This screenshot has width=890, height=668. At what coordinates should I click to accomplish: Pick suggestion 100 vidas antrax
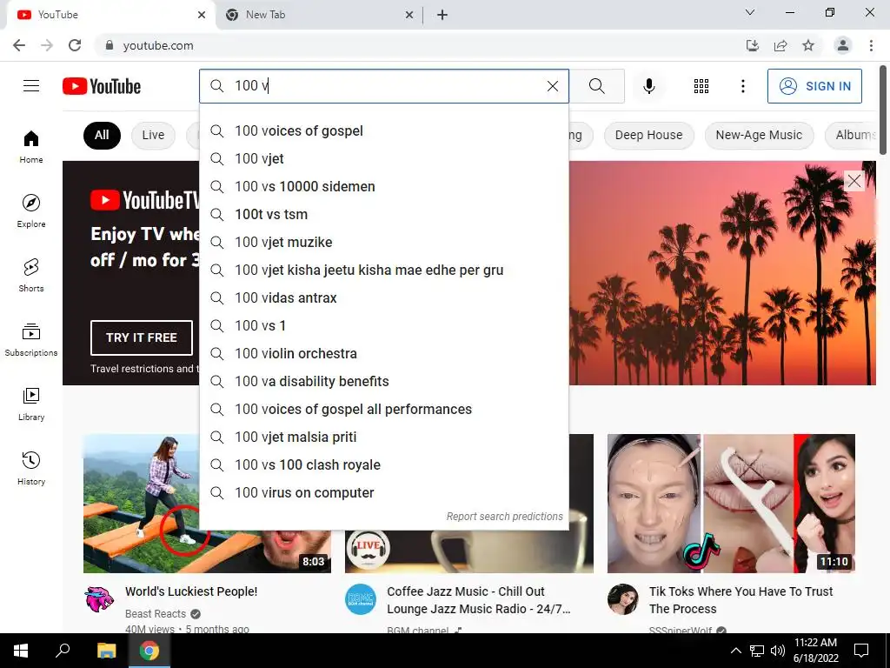[384, 297]
